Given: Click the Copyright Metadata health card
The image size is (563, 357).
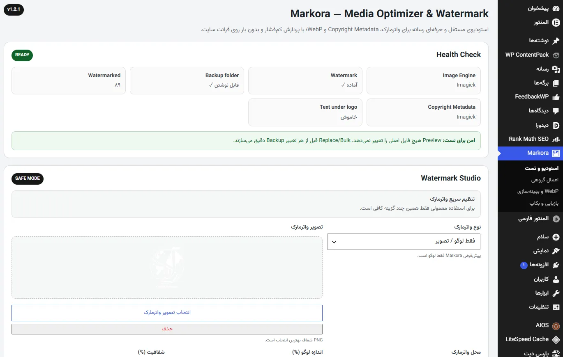Looking at the screenshot, I should (x=424, y=112).
